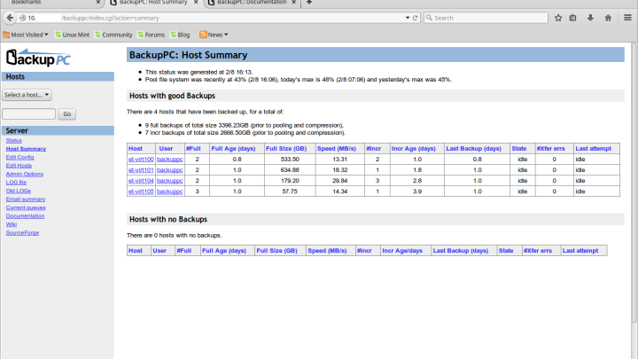Open the URL history dropdown arrow
The width and height of the screenshot is (638, 359).
coord(408,18)
